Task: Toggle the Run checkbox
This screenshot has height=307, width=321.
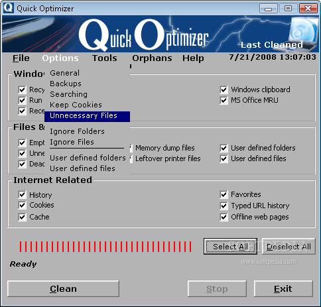Action: 22,100
